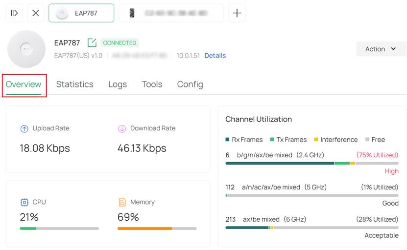Click the b/g/n/ax/be mixed (2.4 GHz) label
Viewport: 407px width, 250px height.
[281, 155]
